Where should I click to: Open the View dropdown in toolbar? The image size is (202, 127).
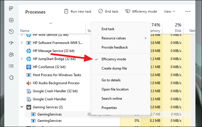tap(169, 11)
